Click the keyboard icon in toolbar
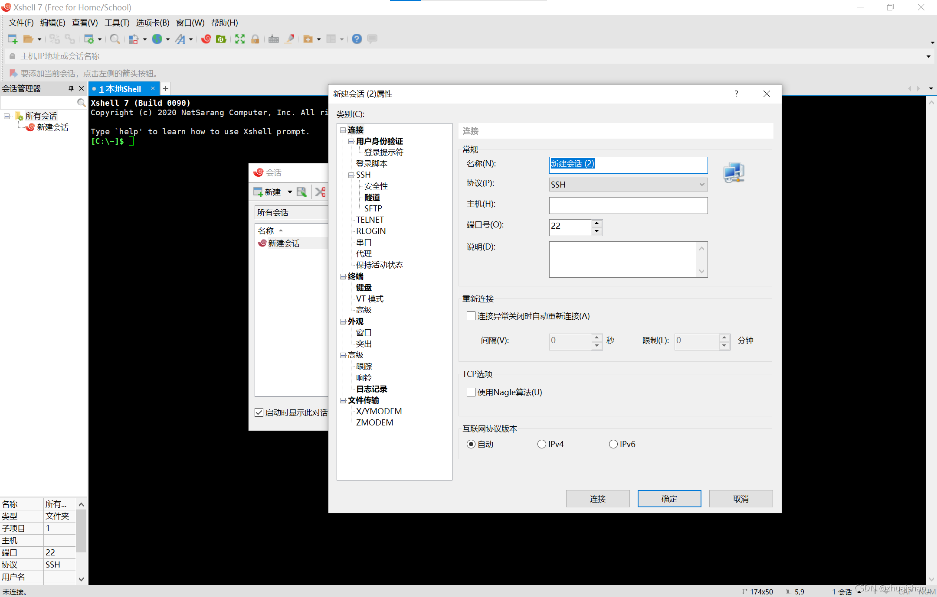Image resolution: width=937 pixels, height=597 pixels. pos(273,39)
